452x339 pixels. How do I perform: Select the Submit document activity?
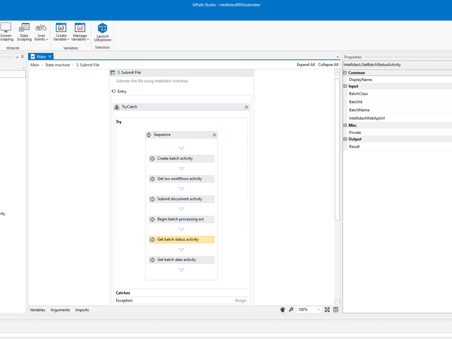point(182,199)
